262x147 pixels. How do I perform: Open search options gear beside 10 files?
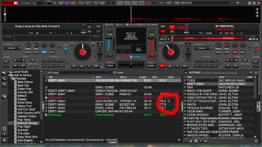tap(115, 73)
